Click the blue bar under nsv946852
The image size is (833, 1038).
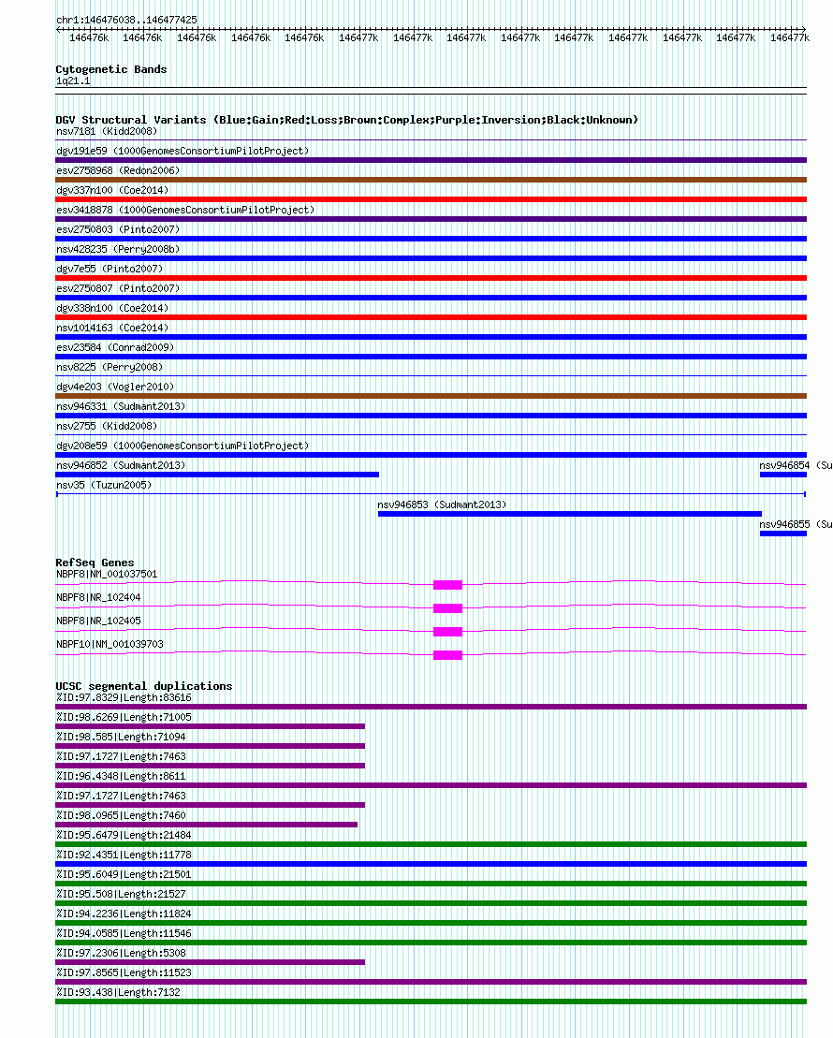(x=217, y=475)
